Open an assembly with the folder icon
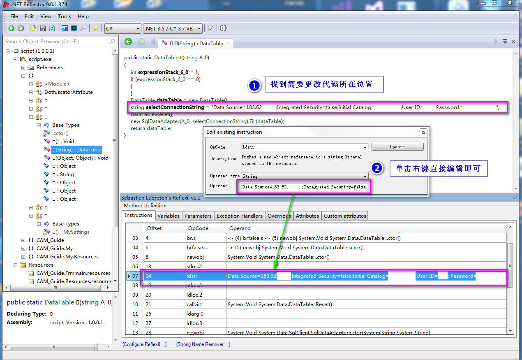The height and width of the screenshot is (360, 522). (x=33, y=28)
